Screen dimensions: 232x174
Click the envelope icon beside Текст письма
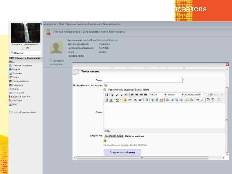[x=76, y=72]
